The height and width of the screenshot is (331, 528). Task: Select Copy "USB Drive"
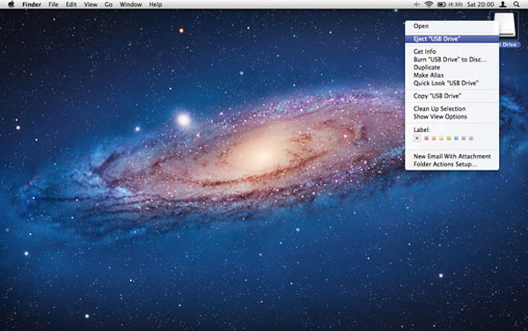click(452, 96)
